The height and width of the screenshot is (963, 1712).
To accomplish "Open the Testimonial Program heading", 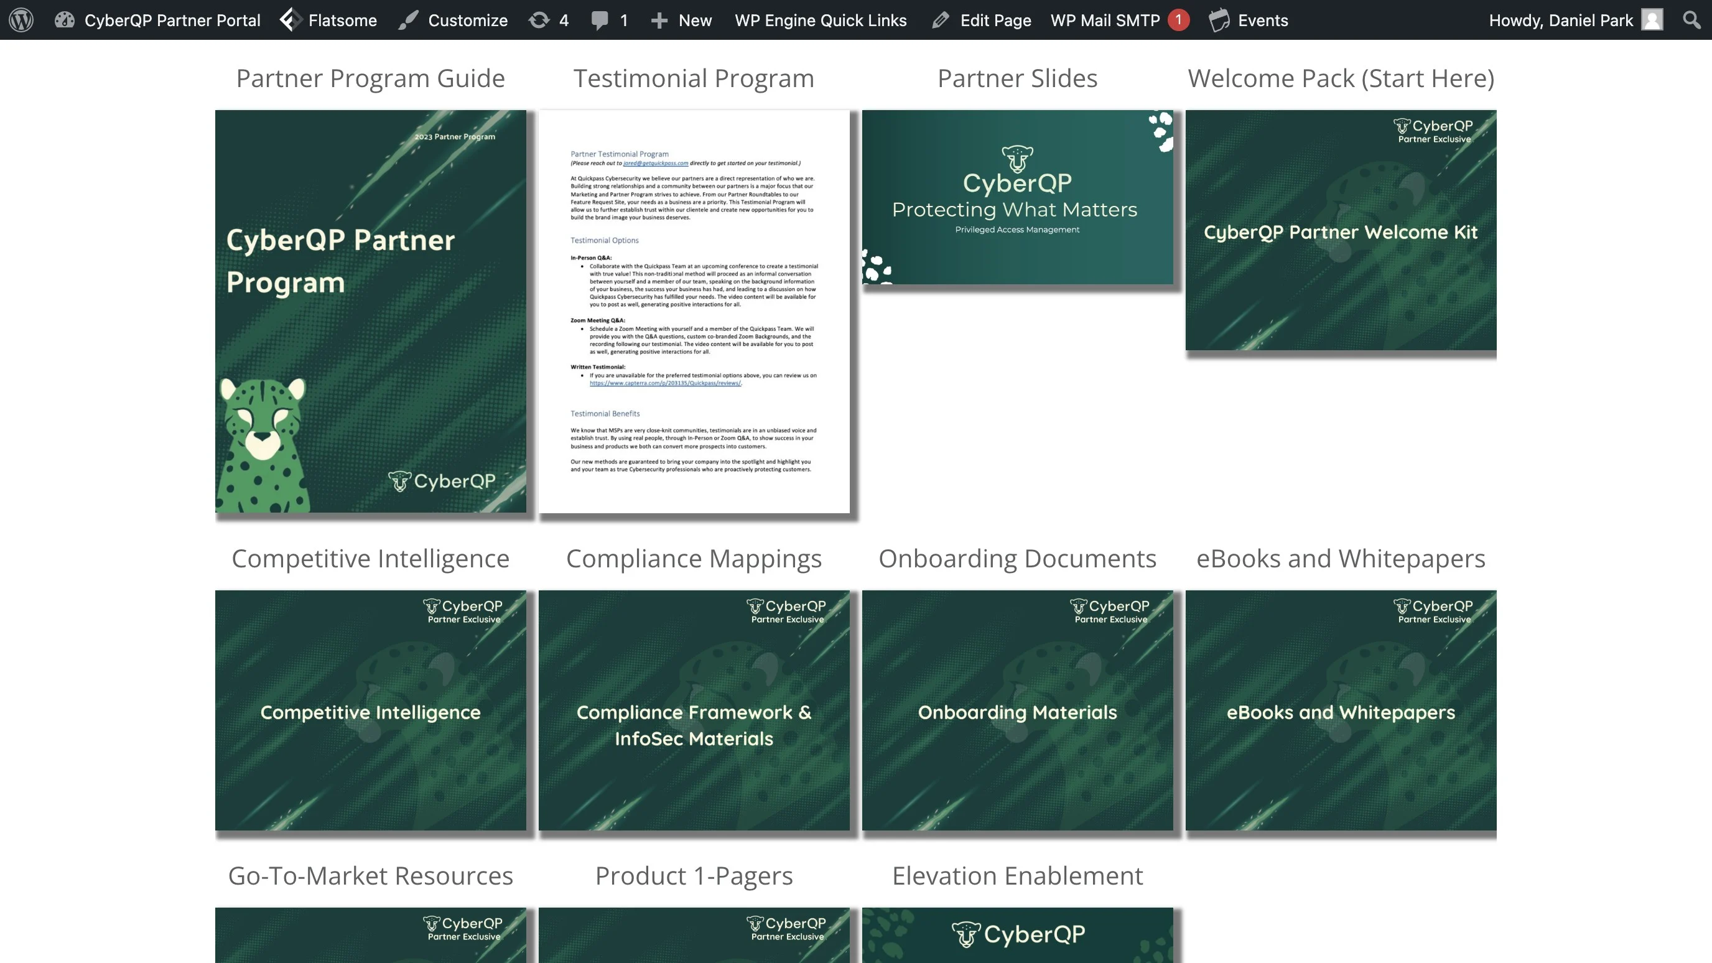I will [694, 78].
